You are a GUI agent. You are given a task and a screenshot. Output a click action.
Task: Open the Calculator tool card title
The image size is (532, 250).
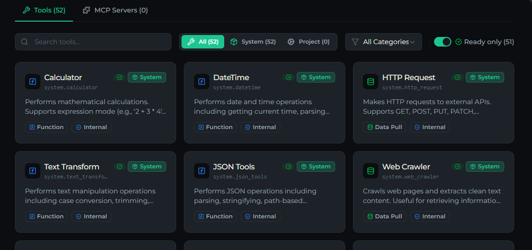[x=63, y=77]
